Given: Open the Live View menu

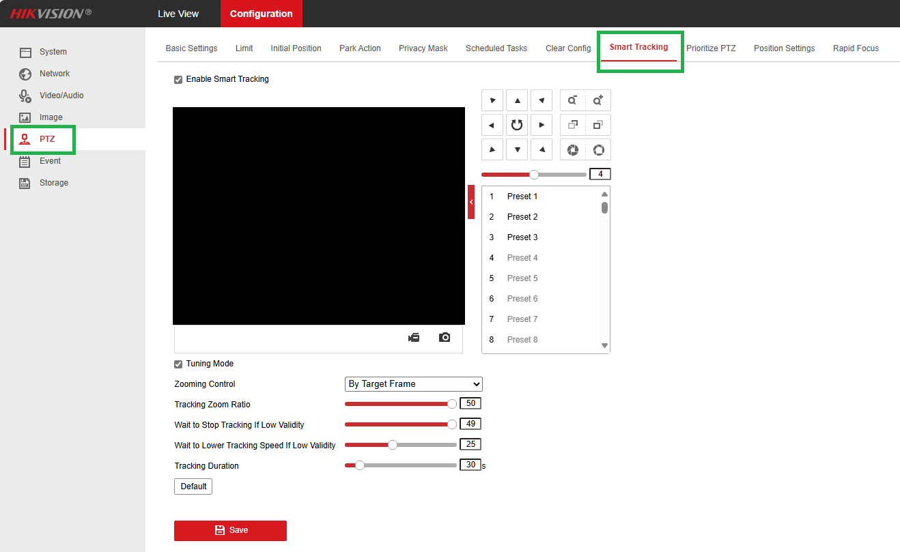Looking at the screenshot, I should 178,13.
